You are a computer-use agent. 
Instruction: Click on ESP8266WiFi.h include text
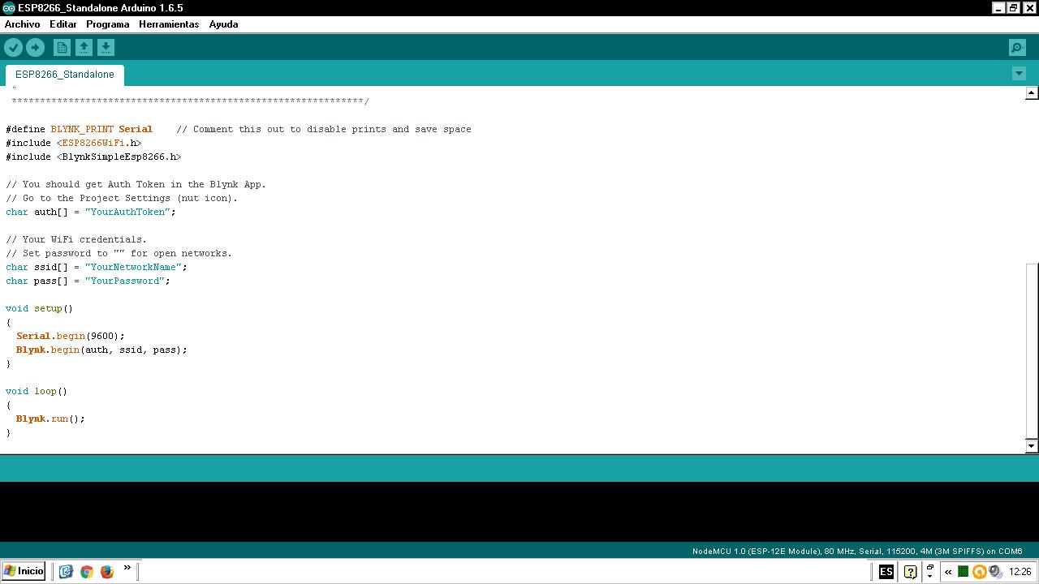tap(99, 143)
